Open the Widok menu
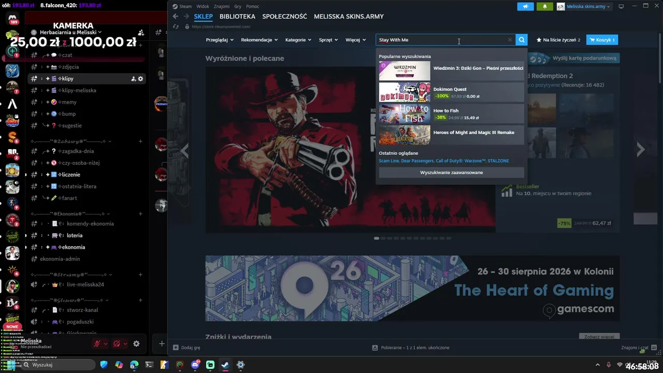Viewport: 663px width, 373px height. (203, 7)
